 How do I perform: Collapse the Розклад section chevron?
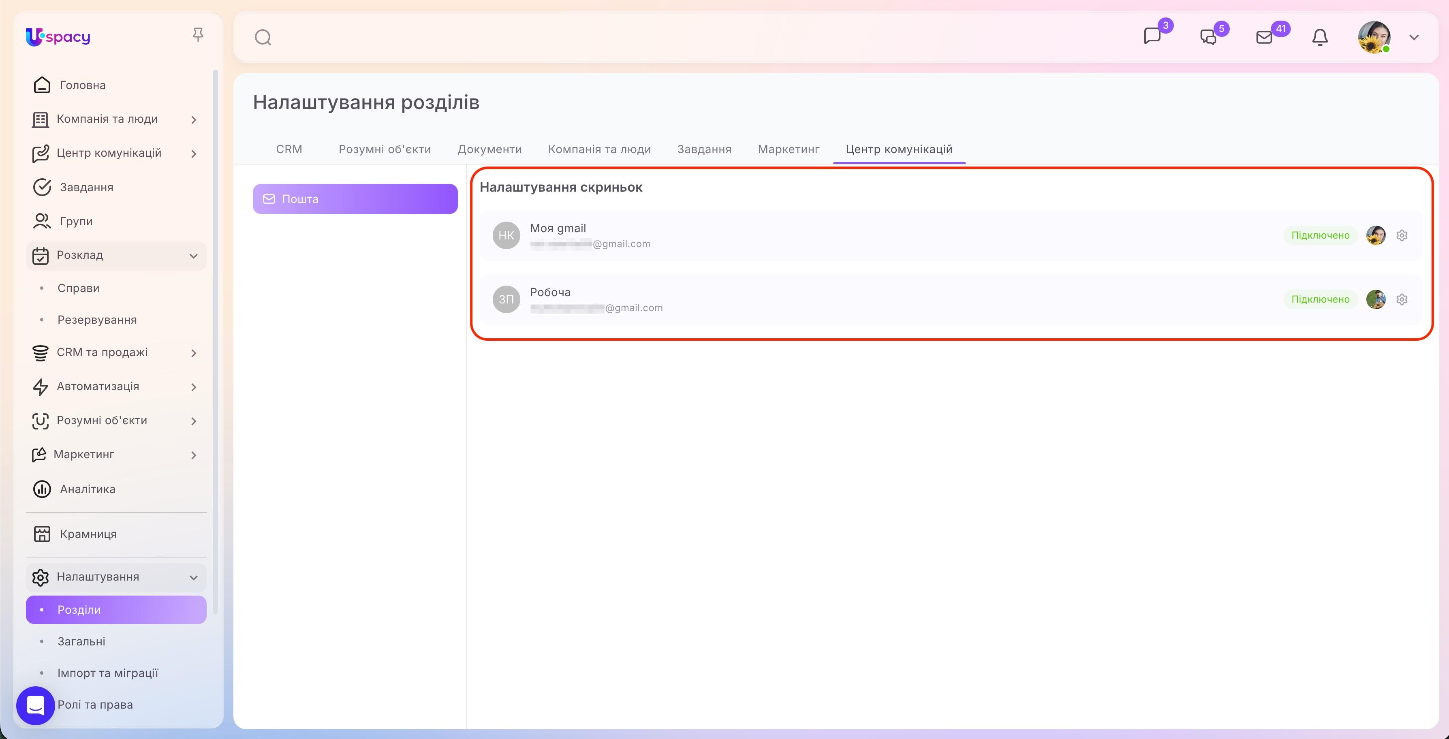click(x=194, y=256)
